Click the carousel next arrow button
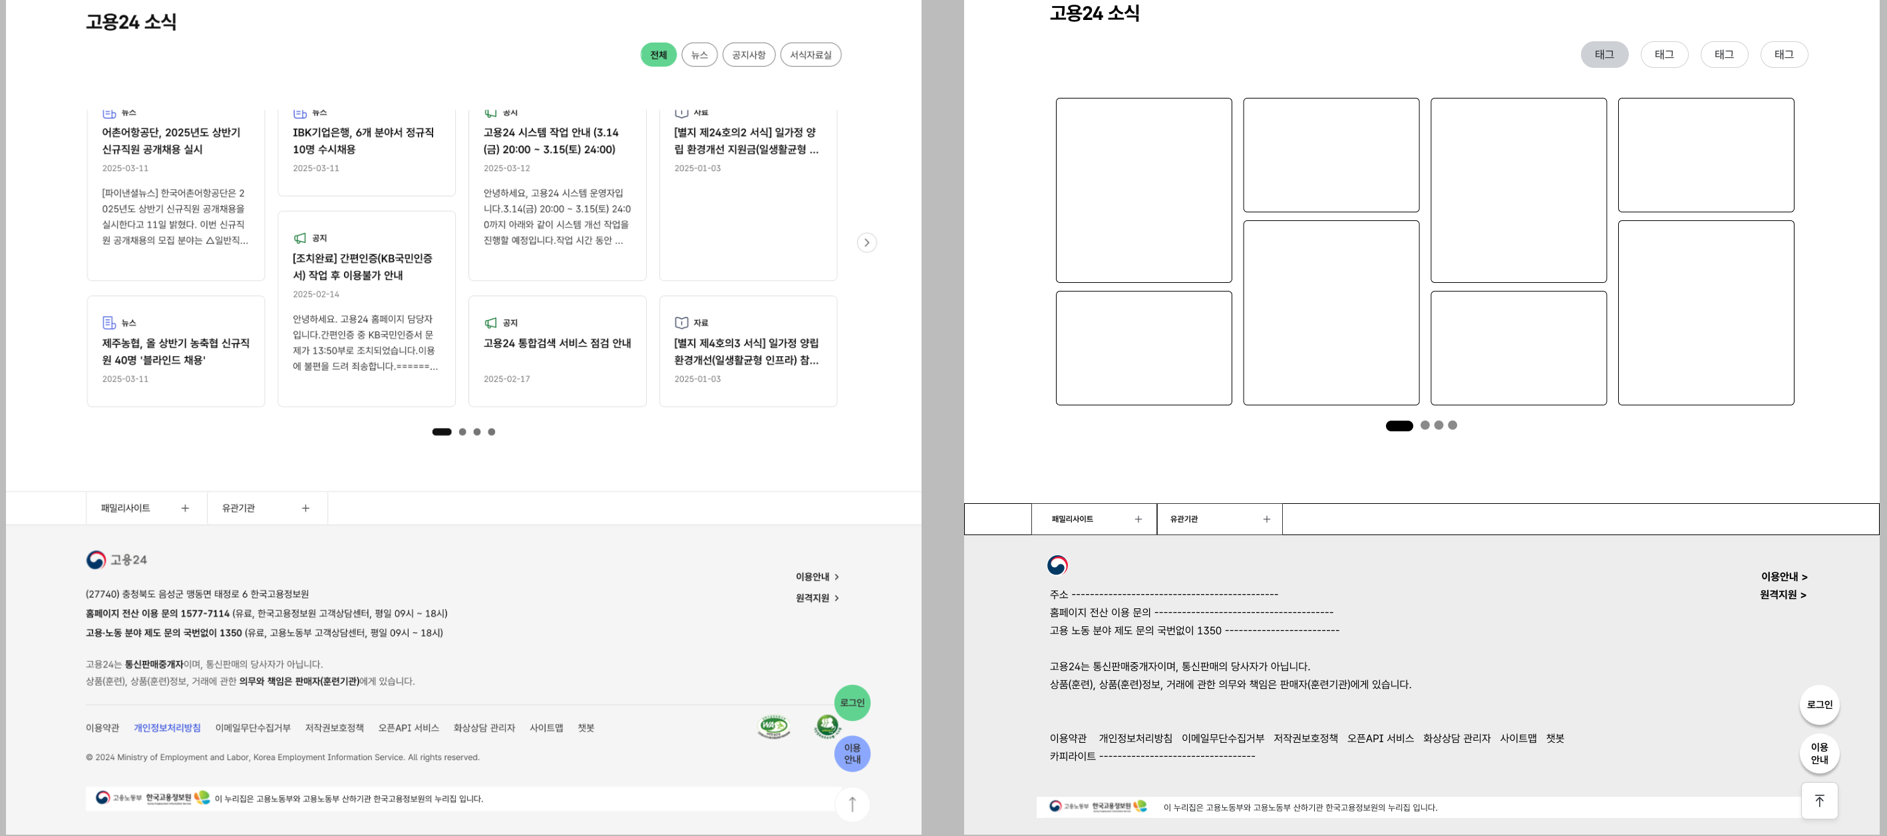This screenshot has width=1887, height=836. coord(866,242)
